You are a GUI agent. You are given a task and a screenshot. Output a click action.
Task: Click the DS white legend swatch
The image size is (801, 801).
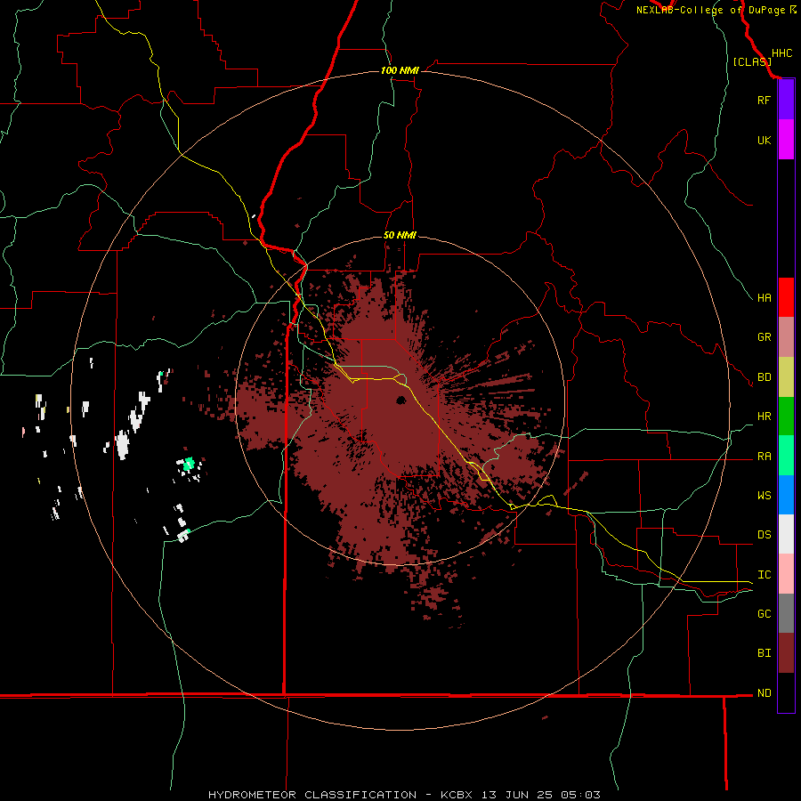pyautogui.click(x=786, y=534)
